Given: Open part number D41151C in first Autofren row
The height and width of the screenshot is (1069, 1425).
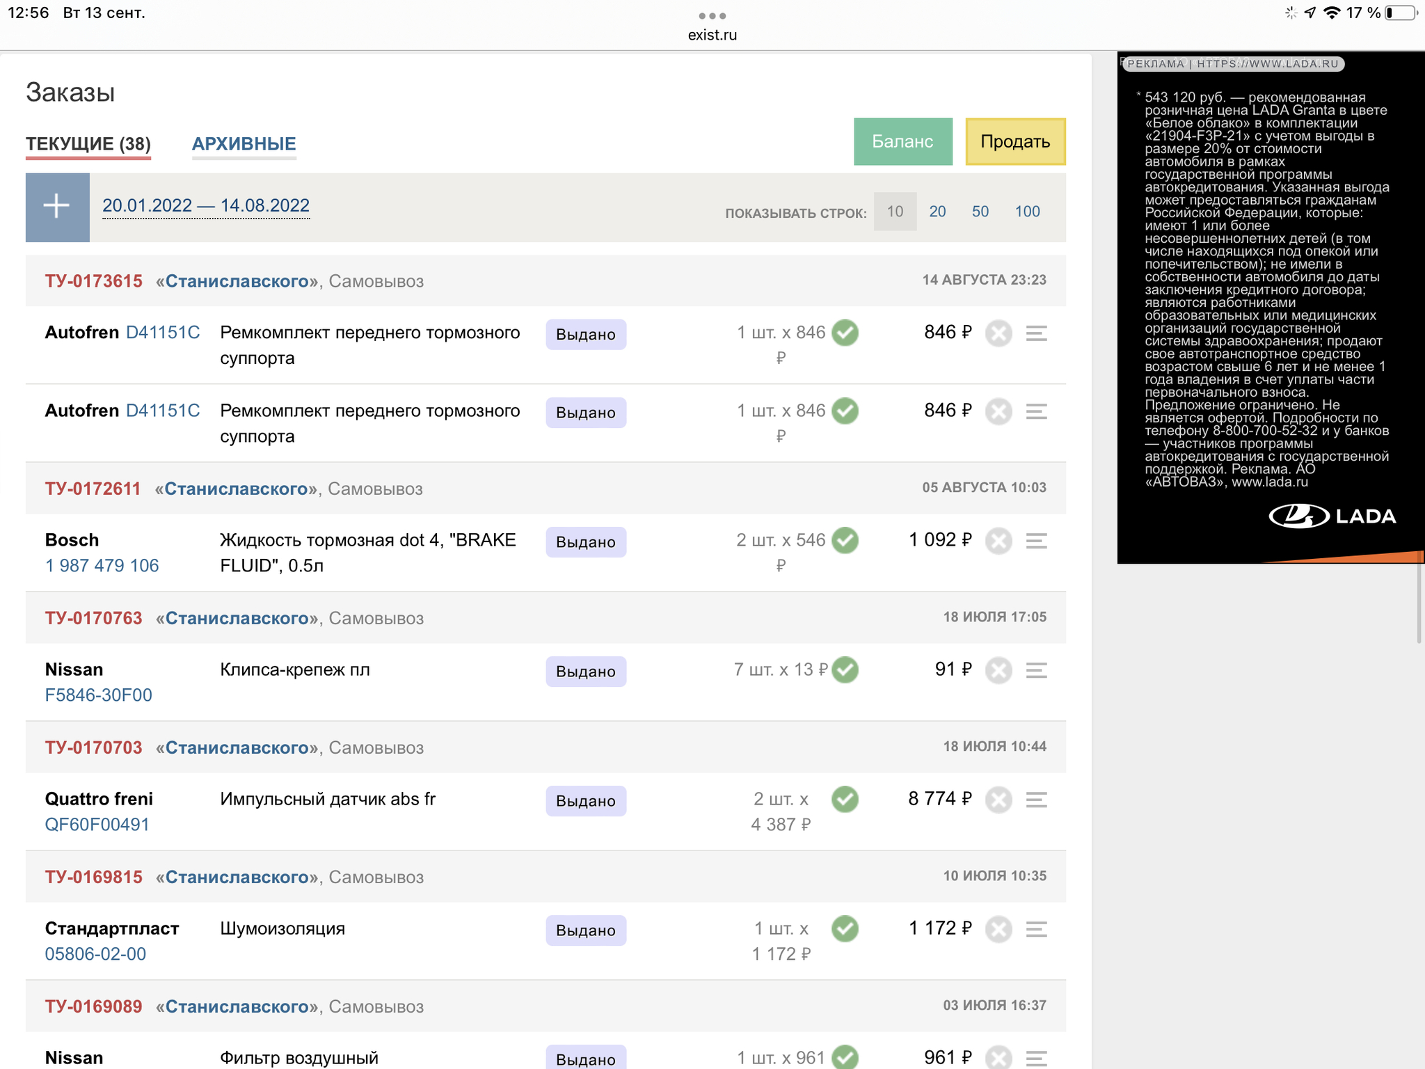Looking at the screenshot, I should pyautogui.click(x=163, y=333).
